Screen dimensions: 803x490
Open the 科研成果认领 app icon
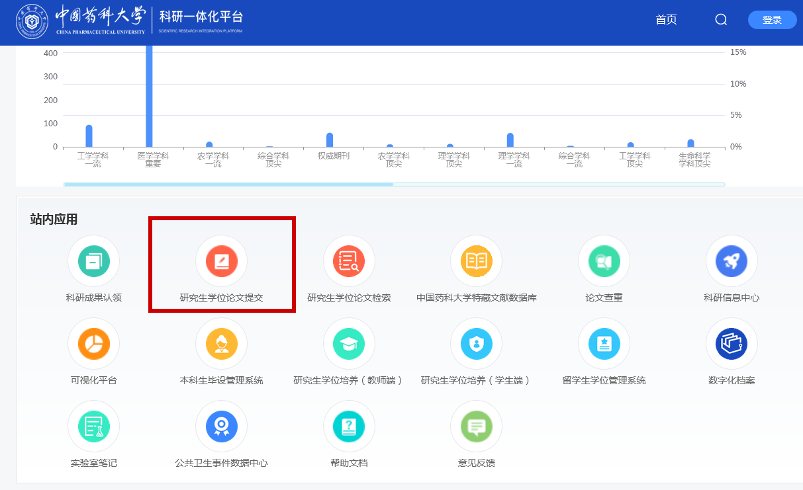tap(93, 261)
